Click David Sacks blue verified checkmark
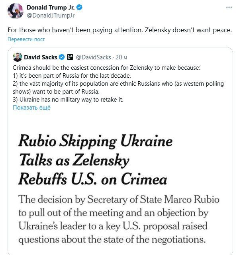The image size is (239, 255). coord(62,57)
